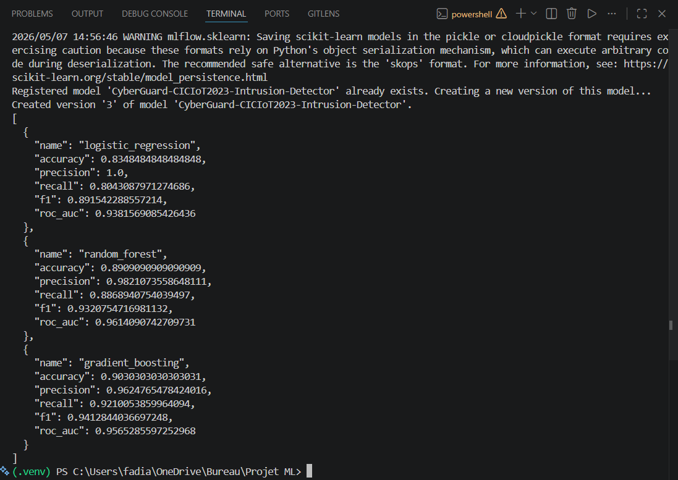Click roc_auc value 0.9565285597252968
Viewport: 678px width, 480px height.
coord(145,431)
